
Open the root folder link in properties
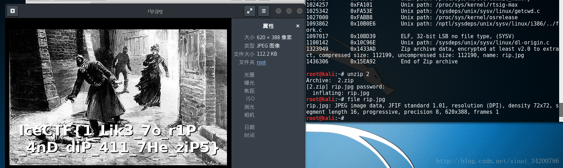pyautogui.click(x=261, y=62)
